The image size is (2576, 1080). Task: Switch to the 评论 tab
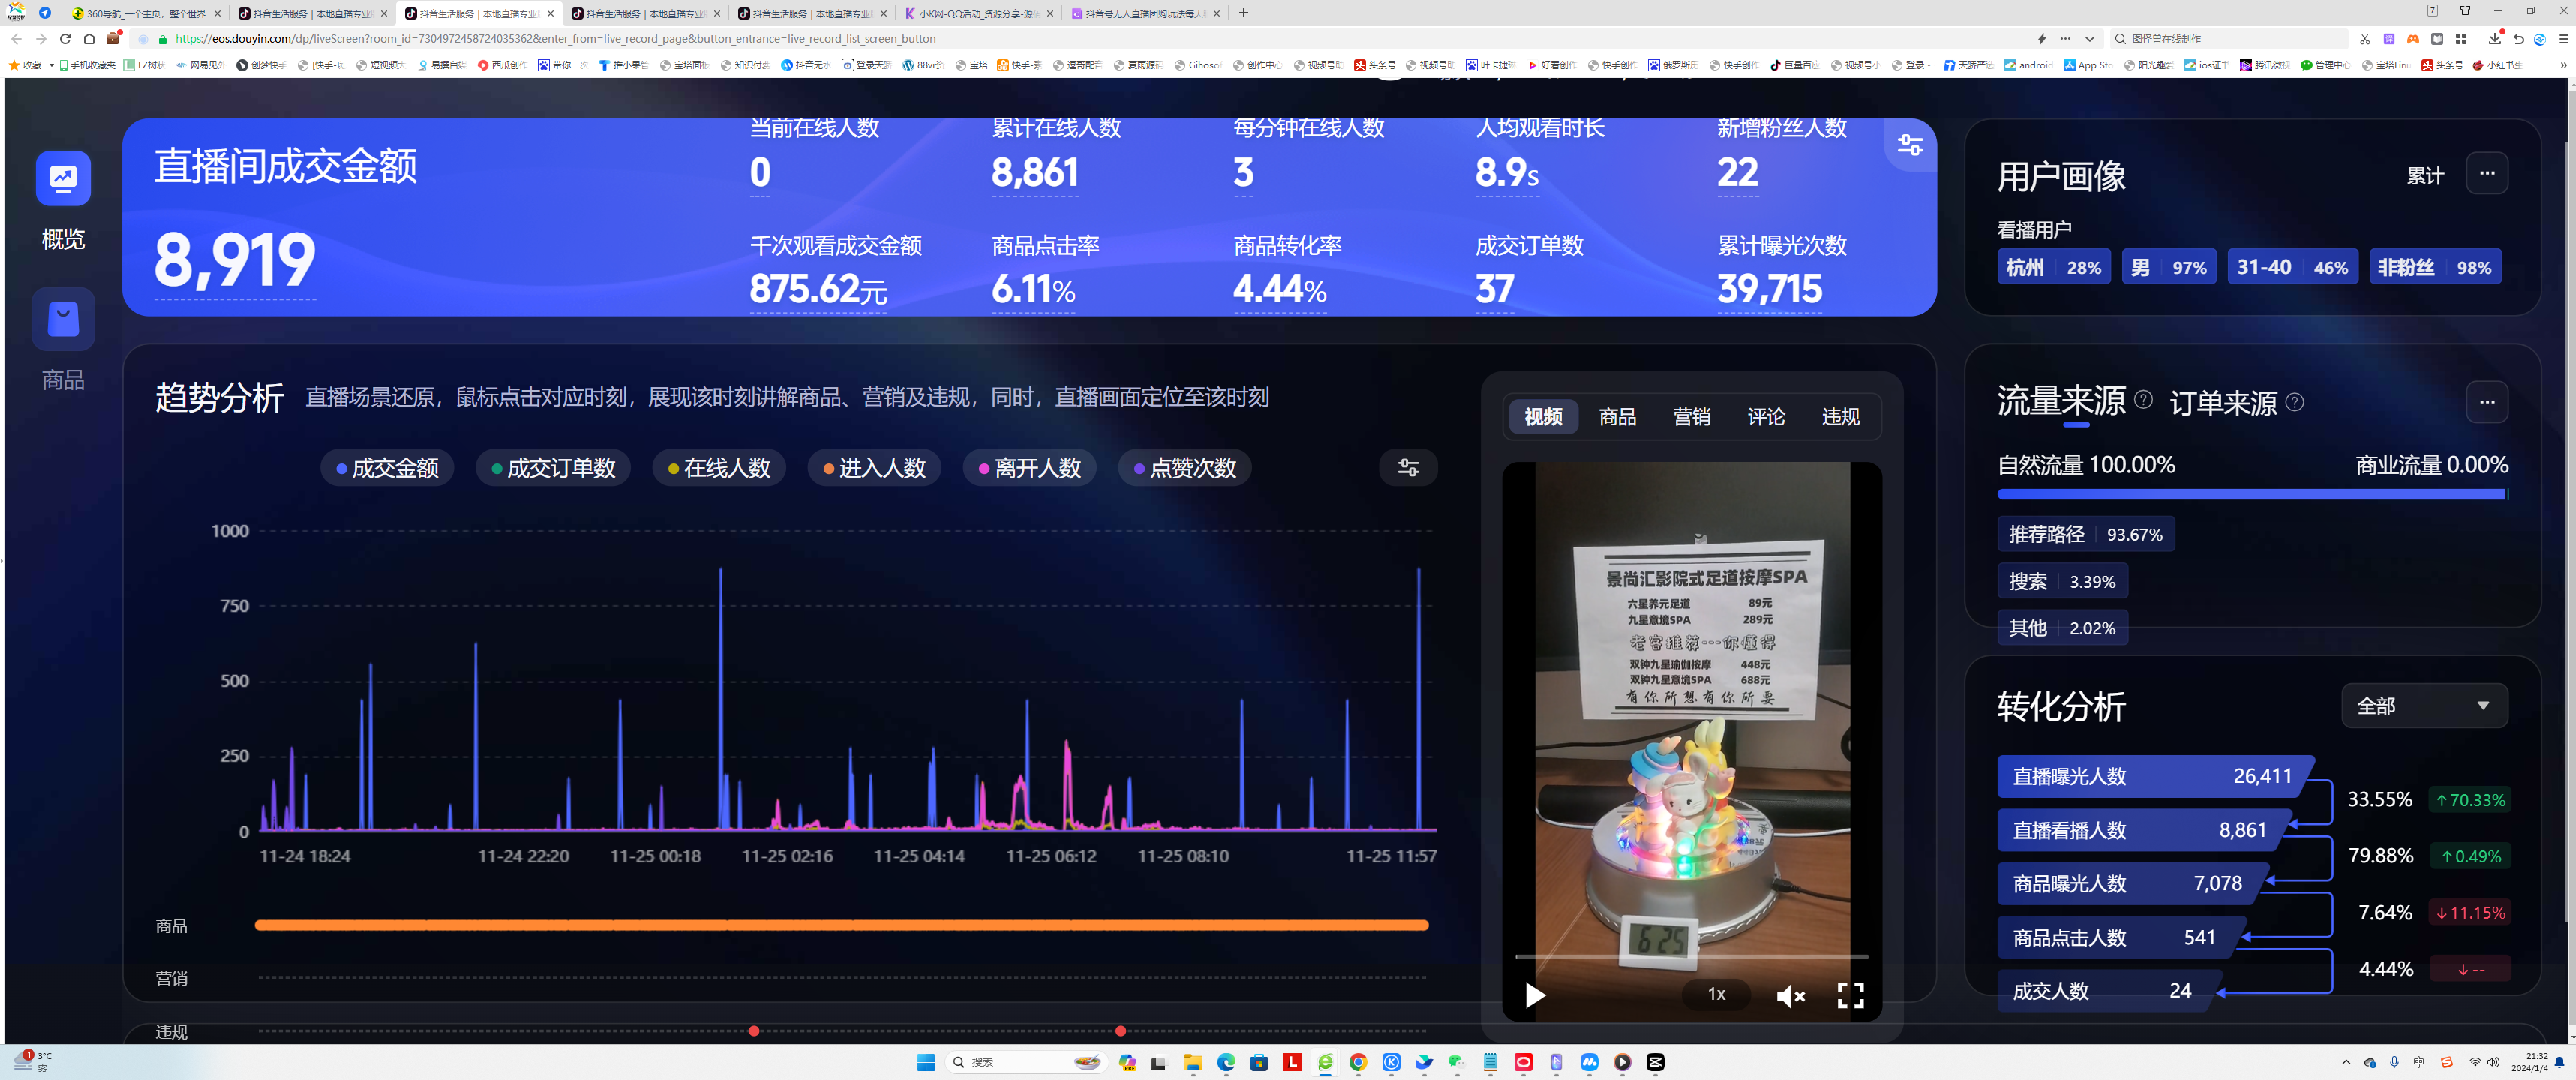click(x=1765, y=417)
